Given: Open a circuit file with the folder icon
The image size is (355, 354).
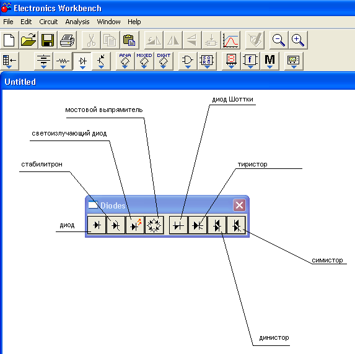Looking at the screenshot, I should 28,40.
